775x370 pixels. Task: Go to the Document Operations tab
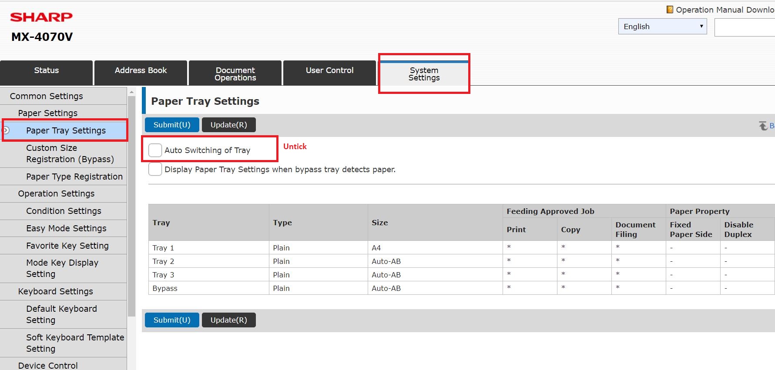point(235,73)
